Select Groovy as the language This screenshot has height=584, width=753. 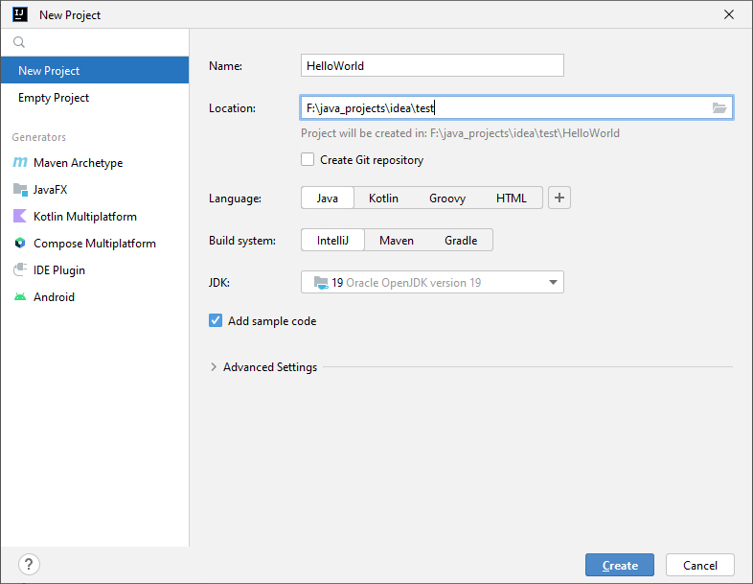click(x=447, y=199)
